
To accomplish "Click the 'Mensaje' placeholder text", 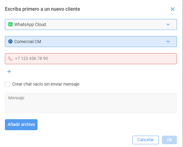I will click(x=16, y=98).
